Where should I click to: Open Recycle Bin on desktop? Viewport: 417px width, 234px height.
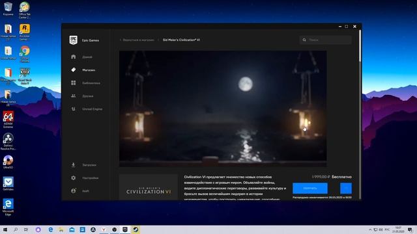tap(8, 8)
